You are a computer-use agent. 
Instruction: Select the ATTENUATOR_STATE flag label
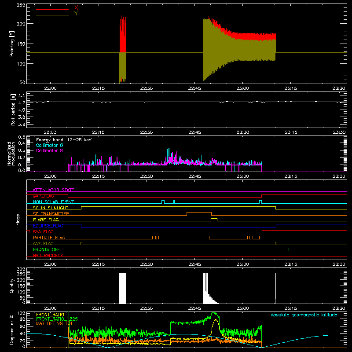53,190
